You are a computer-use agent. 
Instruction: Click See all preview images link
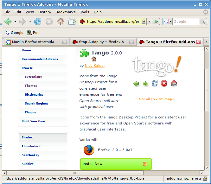point(157,99)
